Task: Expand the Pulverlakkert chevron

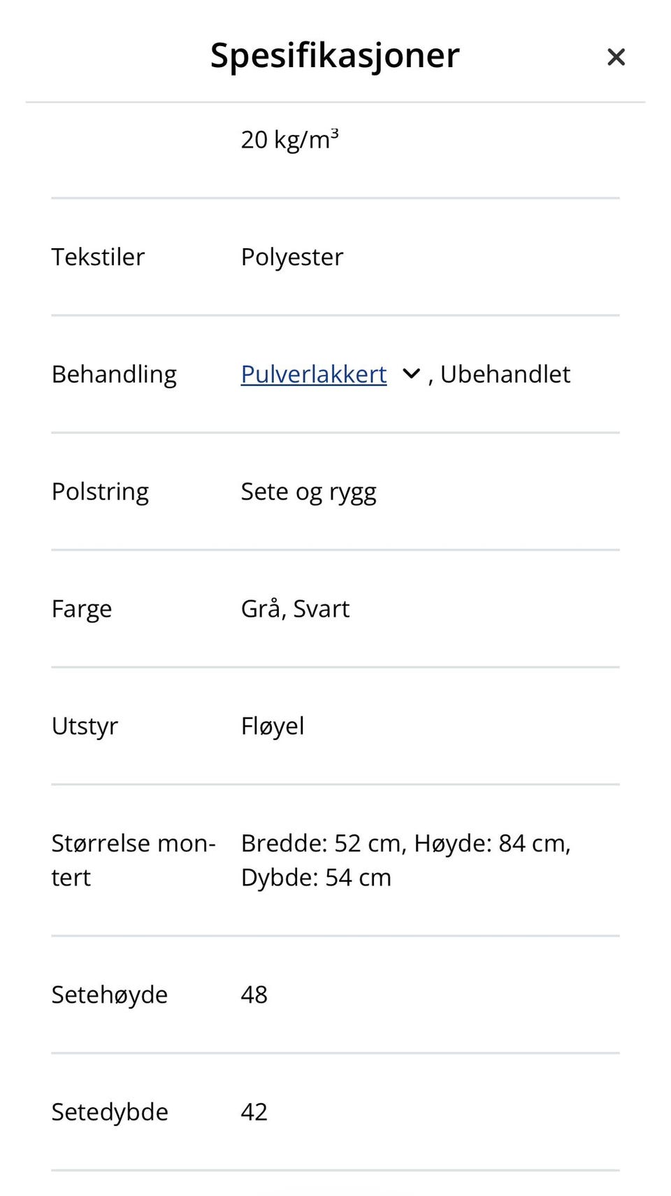Action: [411, 374]
